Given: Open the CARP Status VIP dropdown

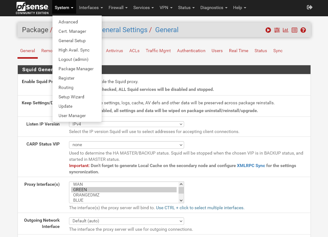Looking at the screenshot, I should (126, 145).
